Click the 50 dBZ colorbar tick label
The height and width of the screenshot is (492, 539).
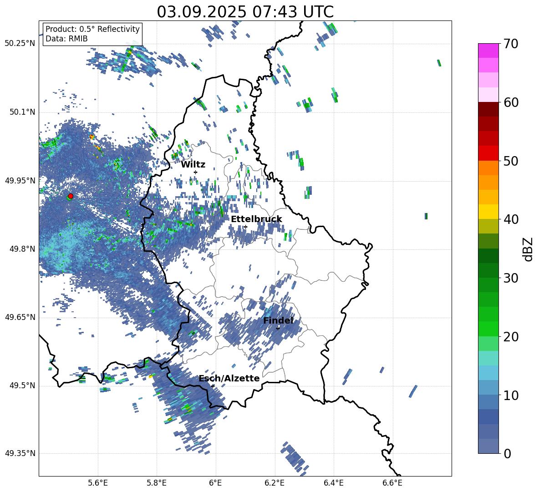(x=510, y=161)
